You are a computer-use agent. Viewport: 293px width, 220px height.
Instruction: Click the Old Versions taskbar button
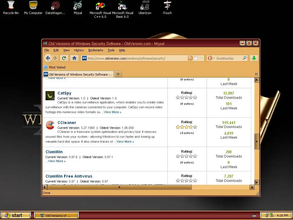56,215
